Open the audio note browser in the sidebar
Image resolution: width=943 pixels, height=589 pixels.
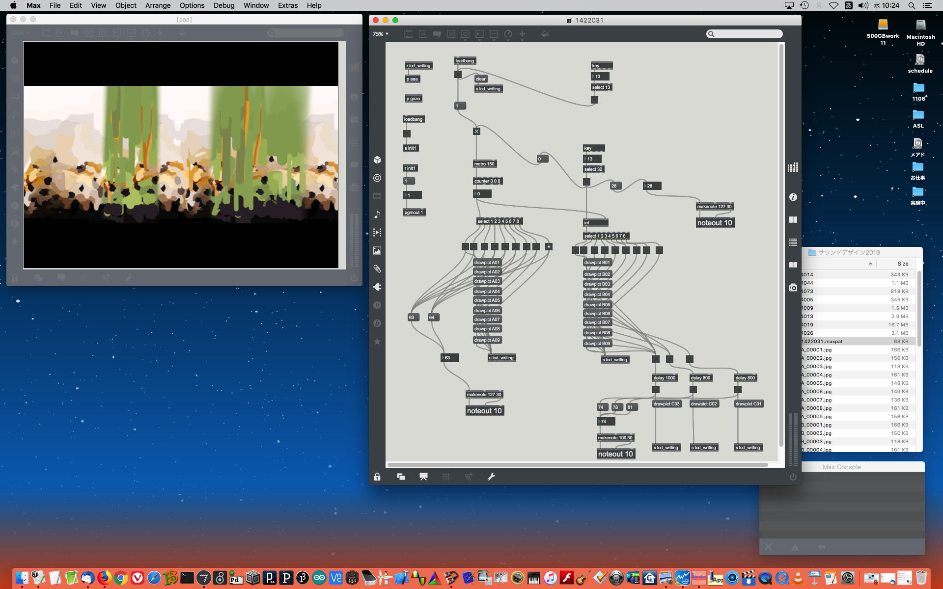click(377, 214)
